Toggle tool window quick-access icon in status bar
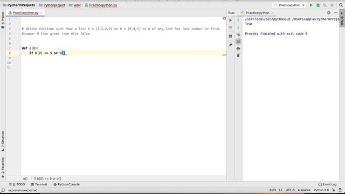The height and width of the screenshot is (194, 345). [3, 190]
